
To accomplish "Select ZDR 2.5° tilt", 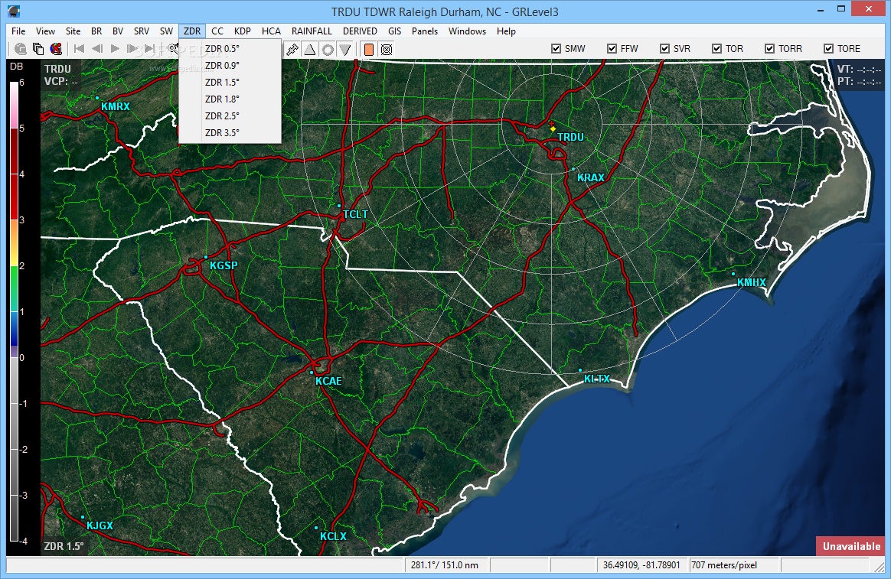I will 230,115.
